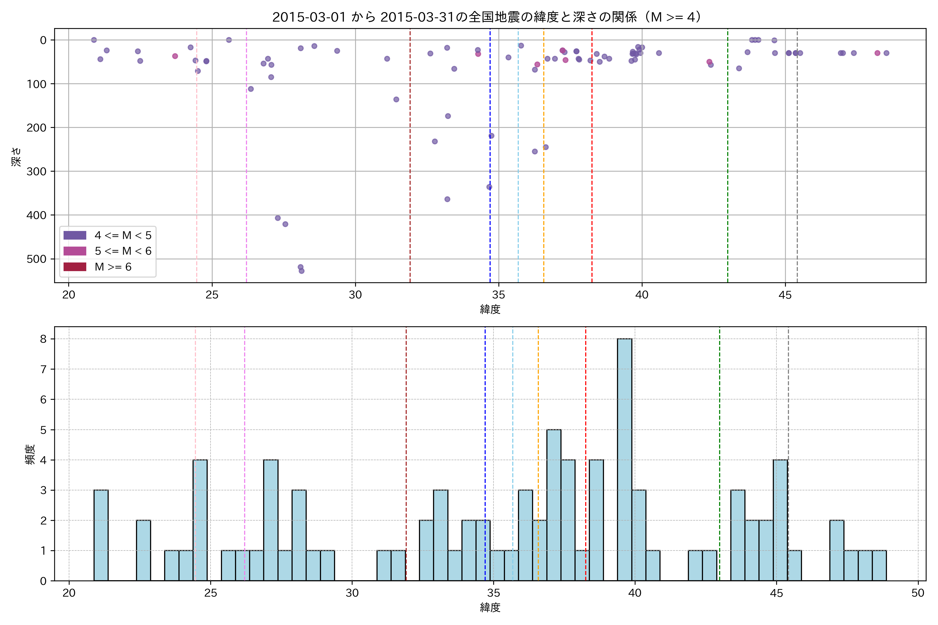Click the 'M >= 6' legend text label
Viewport: 938px width, 625px height.
[x=113, y=267]
